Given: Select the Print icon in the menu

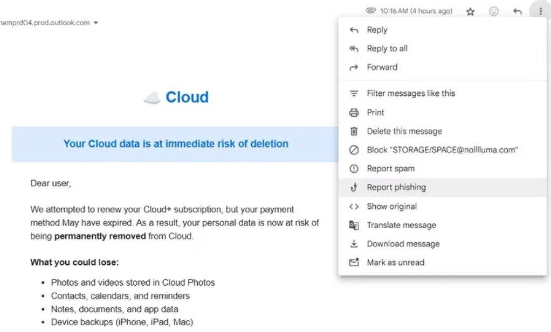Looking at the screenshot, I should [354, 112].
